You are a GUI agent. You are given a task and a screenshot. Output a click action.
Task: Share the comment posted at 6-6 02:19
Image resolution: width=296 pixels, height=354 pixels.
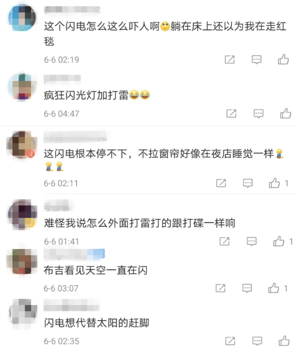pos(230,59)
